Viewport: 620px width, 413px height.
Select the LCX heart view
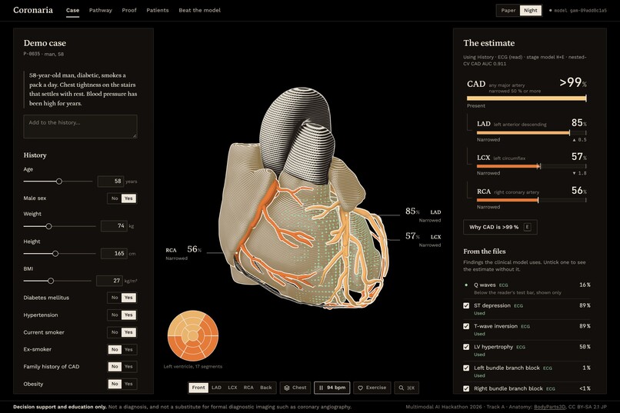click(x=232, y=388)
